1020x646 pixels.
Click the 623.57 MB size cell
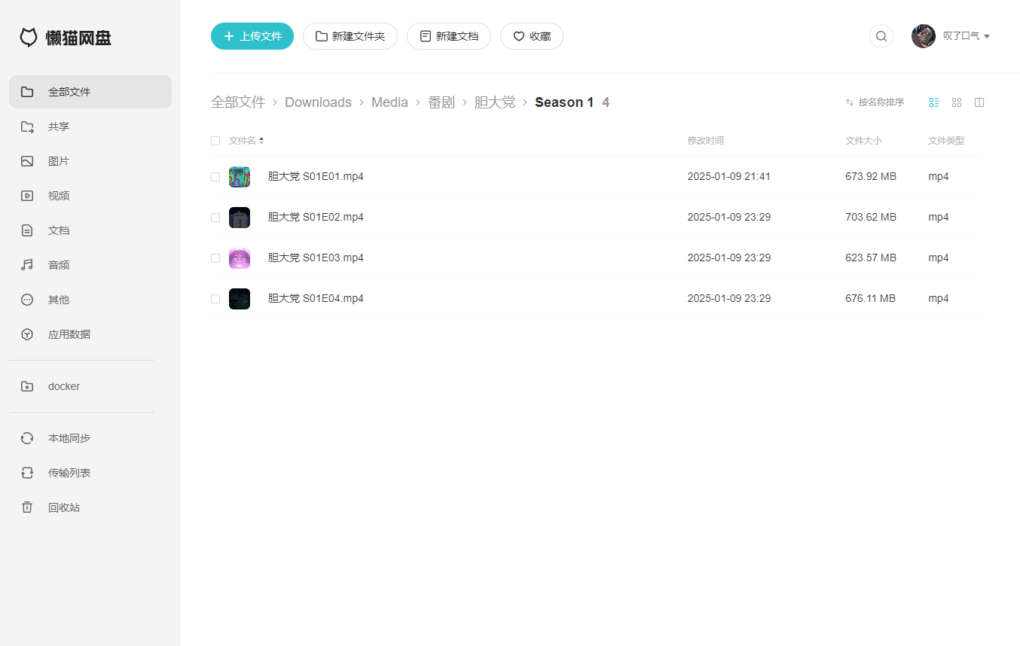[871, 258]
